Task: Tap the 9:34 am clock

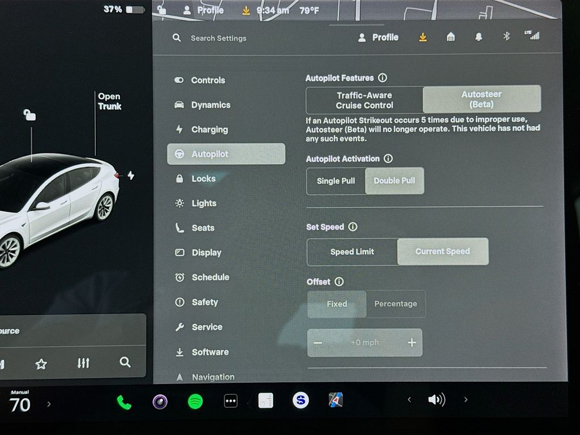Action: (x=273, y=10)
